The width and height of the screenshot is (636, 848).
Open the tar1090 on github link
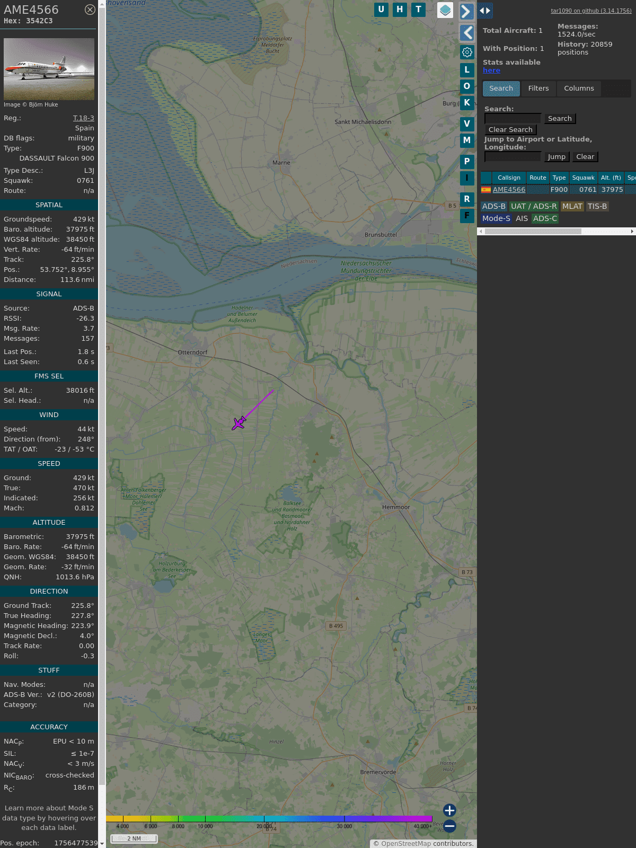coord(591,11)
